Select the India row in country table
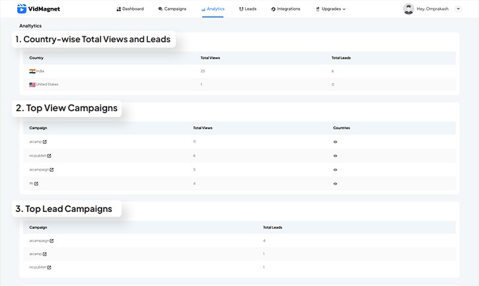This screenshot has height=286, width=479. click(x=239, y=71)
